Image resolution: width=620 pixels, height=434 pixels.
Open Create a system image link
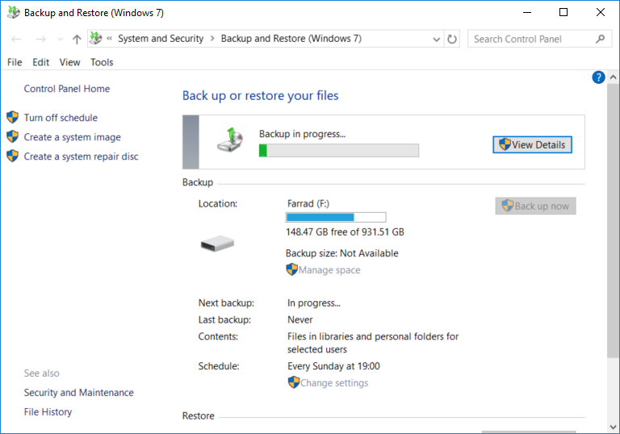[x=72, y=137]
